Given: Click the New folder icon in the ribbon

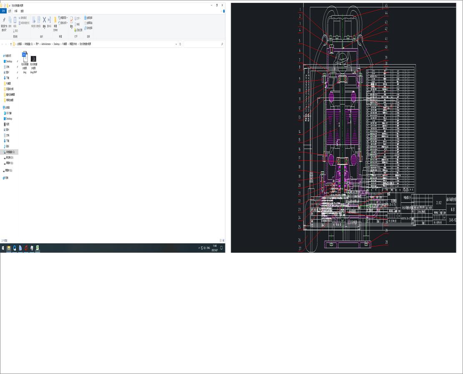Looking at the screenshot, I should [x=55, y=20].
